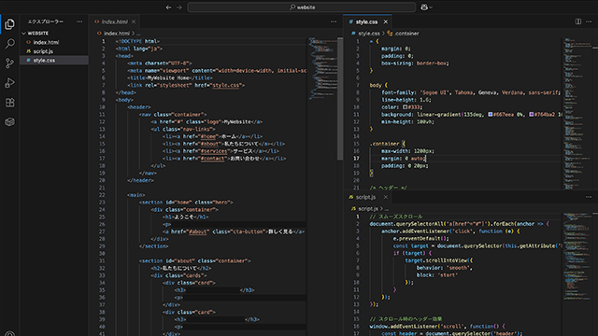Viewport: 598px width, 336px height.
Task: Open the Source Control view icon
Action: [x=10, y=63]
